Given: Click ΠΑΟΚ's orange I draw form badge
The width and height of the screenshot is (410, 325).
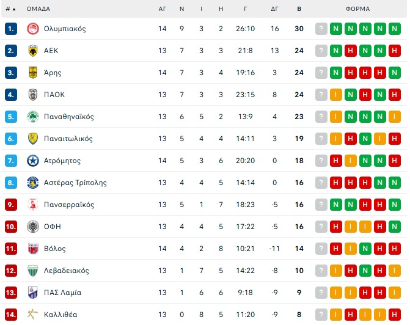Looking at the screenshot, I should 335,95.
